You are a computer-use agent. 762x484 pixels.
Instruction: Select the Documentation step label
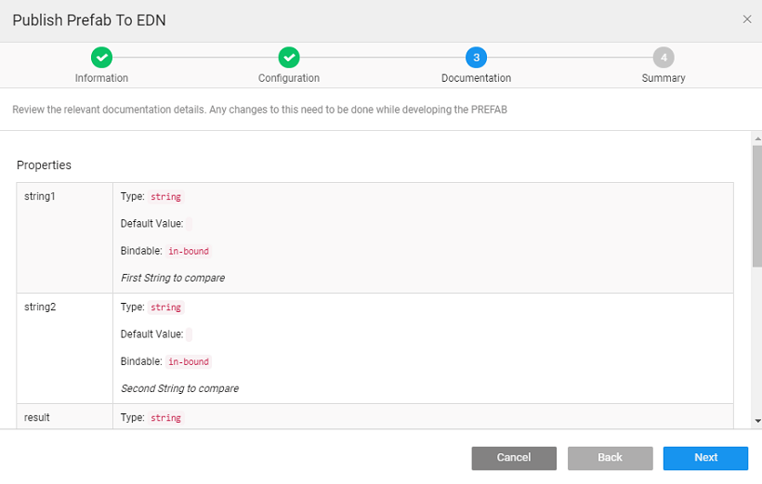point(476,78)
